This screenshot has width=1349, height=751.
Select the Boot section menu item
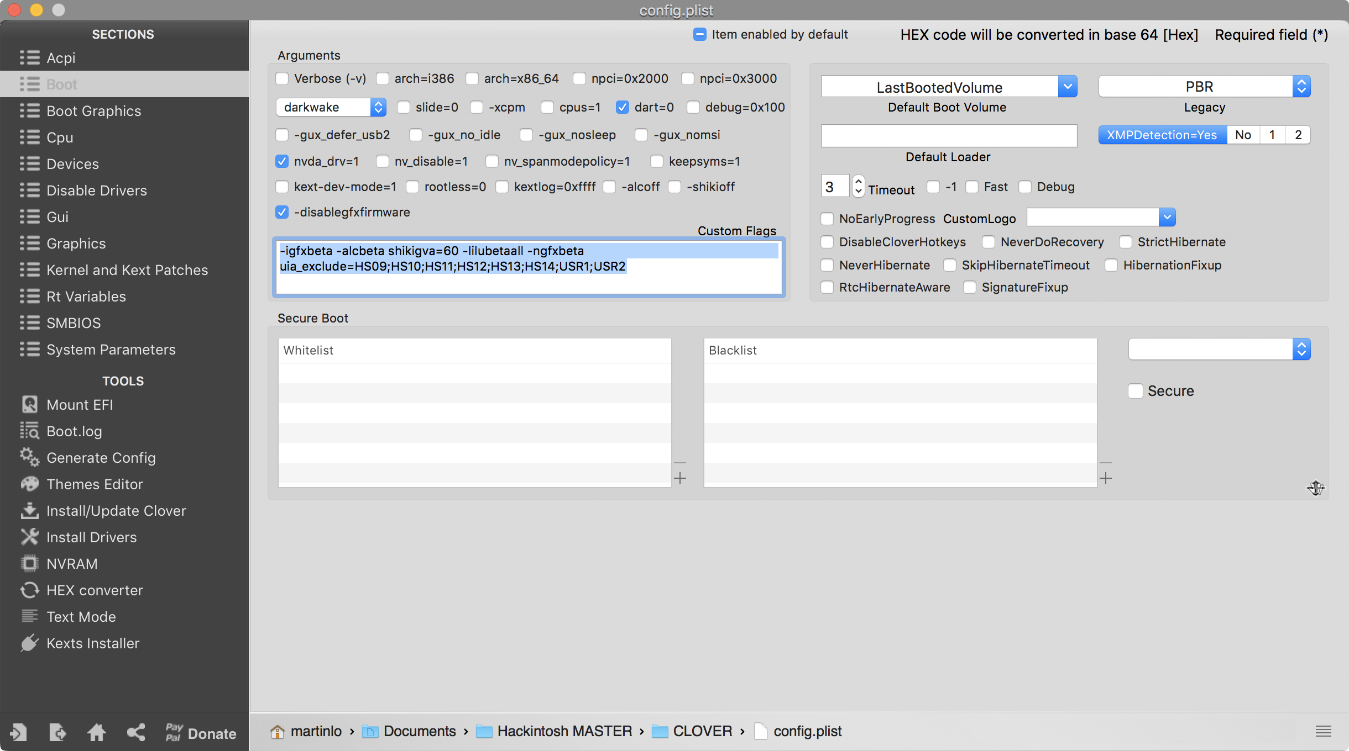[x=61, y=83]
